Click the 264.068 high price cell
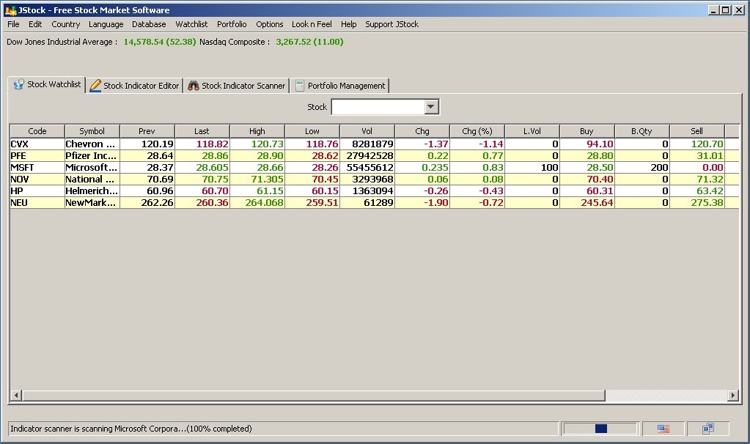 point(257,203)
